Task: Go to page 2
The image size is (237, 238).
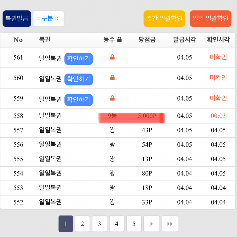Action: click(82, 224)
